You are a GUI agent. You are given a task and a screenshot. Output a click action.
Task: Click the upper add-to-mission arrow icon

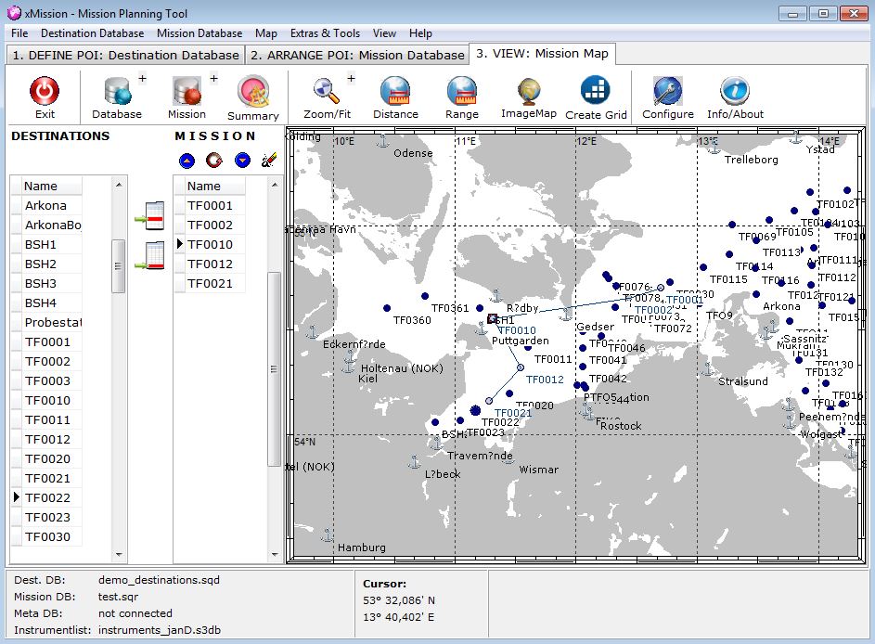(x=148, y=216)
